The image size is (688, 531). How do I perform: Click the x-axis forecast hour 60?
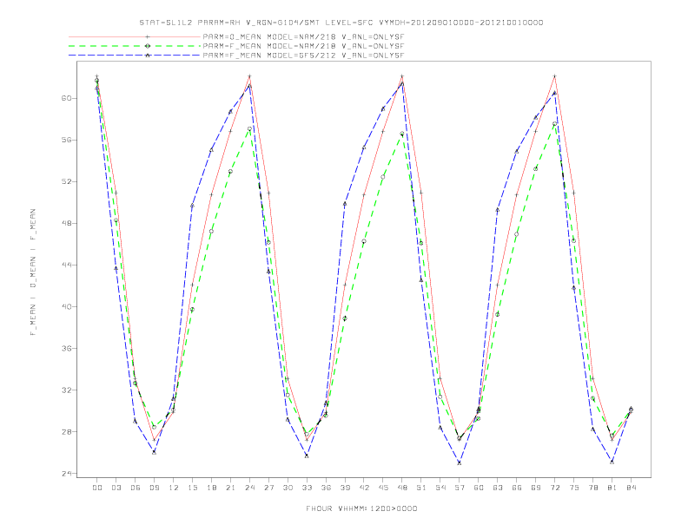pos(479,488)
